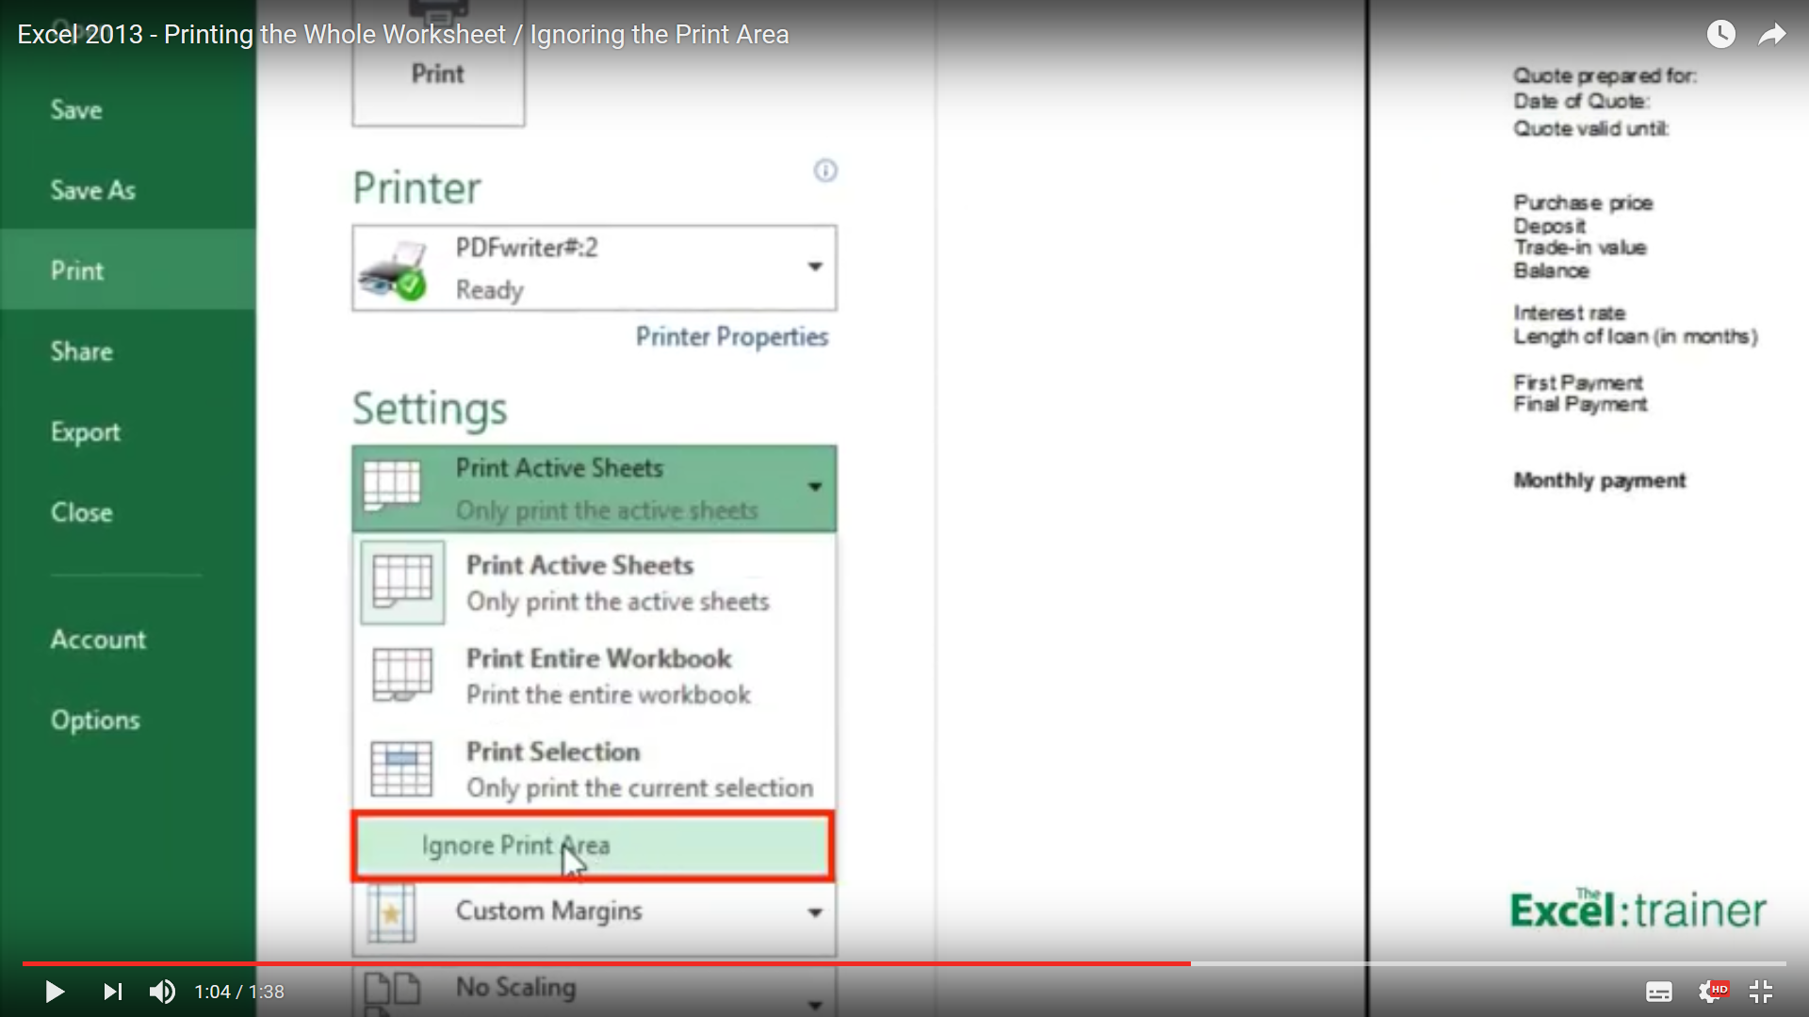1809x1017 pixels.
Task: Click Monthly payment in print preview
Action: (x=1599, y=480)
